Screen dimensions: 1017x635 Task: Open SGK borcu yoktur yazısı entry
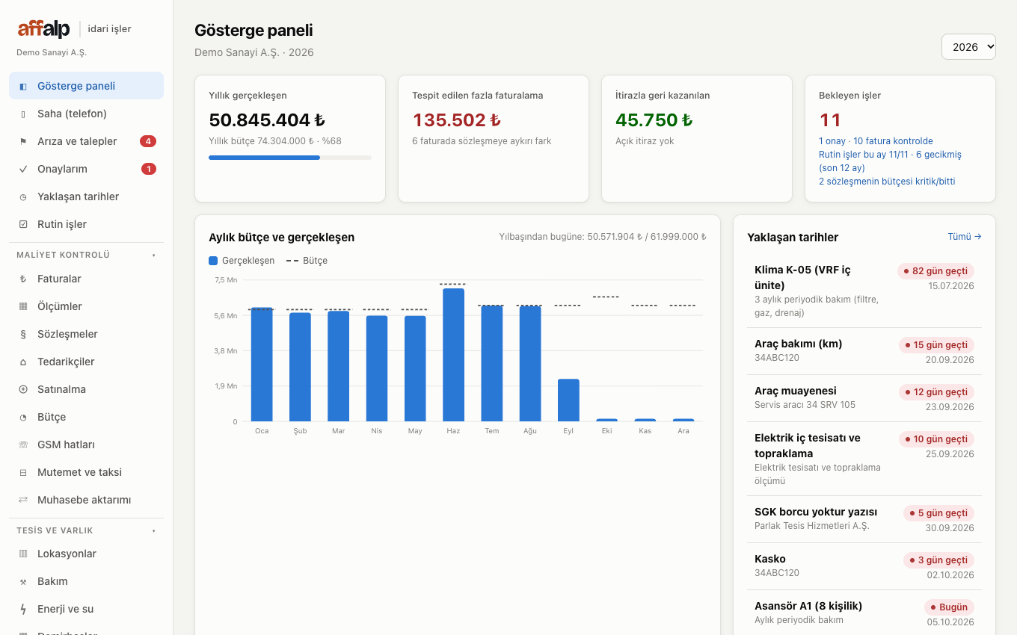point(864,519)
